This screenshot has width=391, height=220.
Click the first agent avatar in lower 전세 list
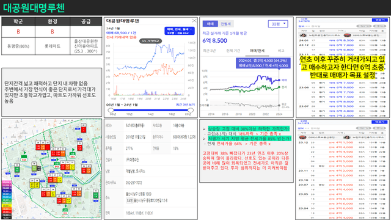(303, 137)
